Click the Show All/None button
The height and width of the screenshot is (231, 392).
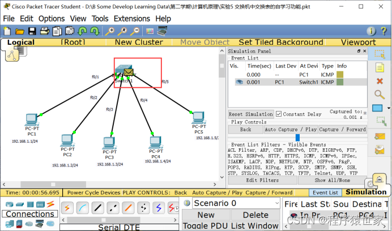pyautogui.click(x=333, y=180)
